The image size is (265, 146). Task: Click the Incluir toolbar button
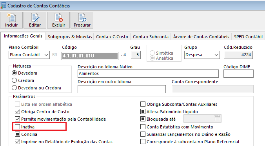coord(11,20)
